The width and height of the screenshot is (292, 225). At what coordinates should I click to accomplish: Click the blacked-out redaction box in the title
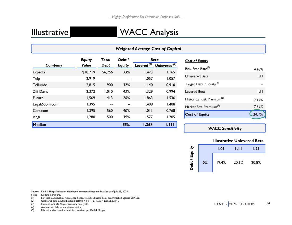click(x=94, y=32)
